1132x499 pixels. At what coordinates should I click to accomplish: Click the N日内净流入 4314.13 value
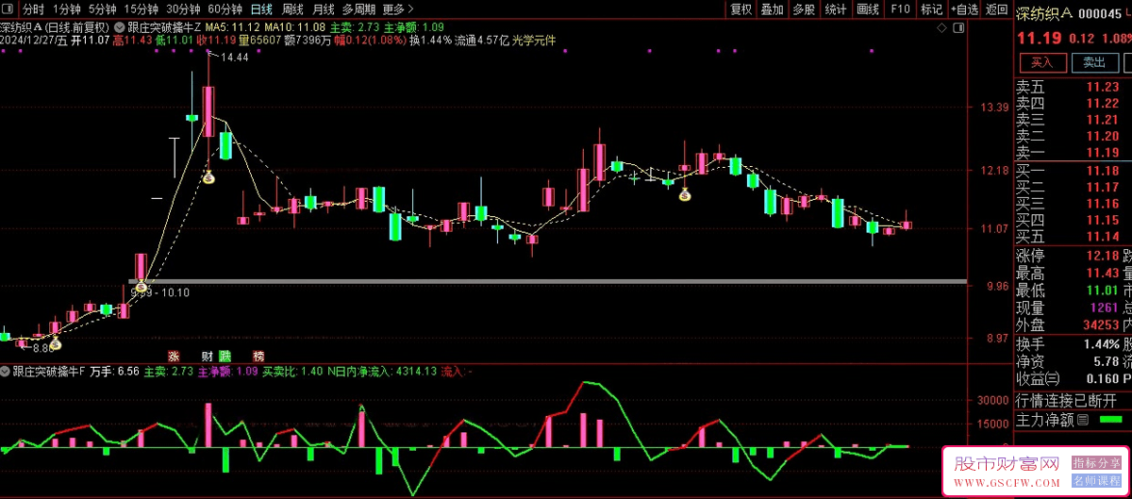381,372
